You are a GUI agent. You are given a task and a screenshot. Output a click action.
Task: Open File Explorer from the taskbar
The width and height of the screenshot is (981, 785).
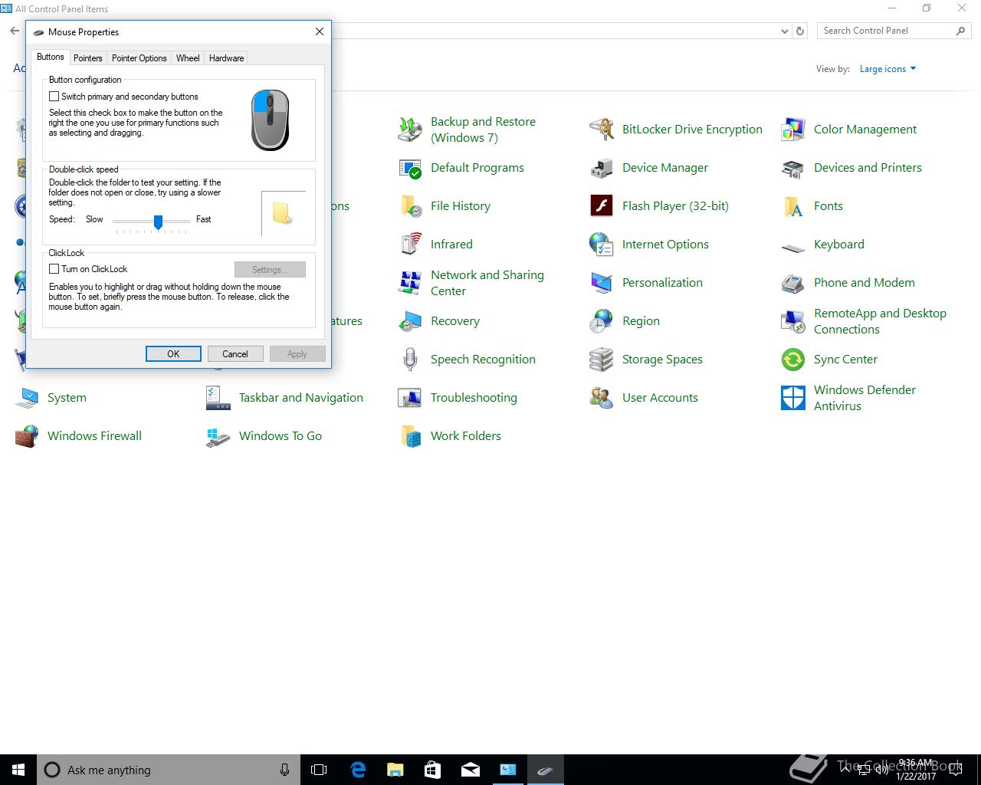(x=395, y=770)
